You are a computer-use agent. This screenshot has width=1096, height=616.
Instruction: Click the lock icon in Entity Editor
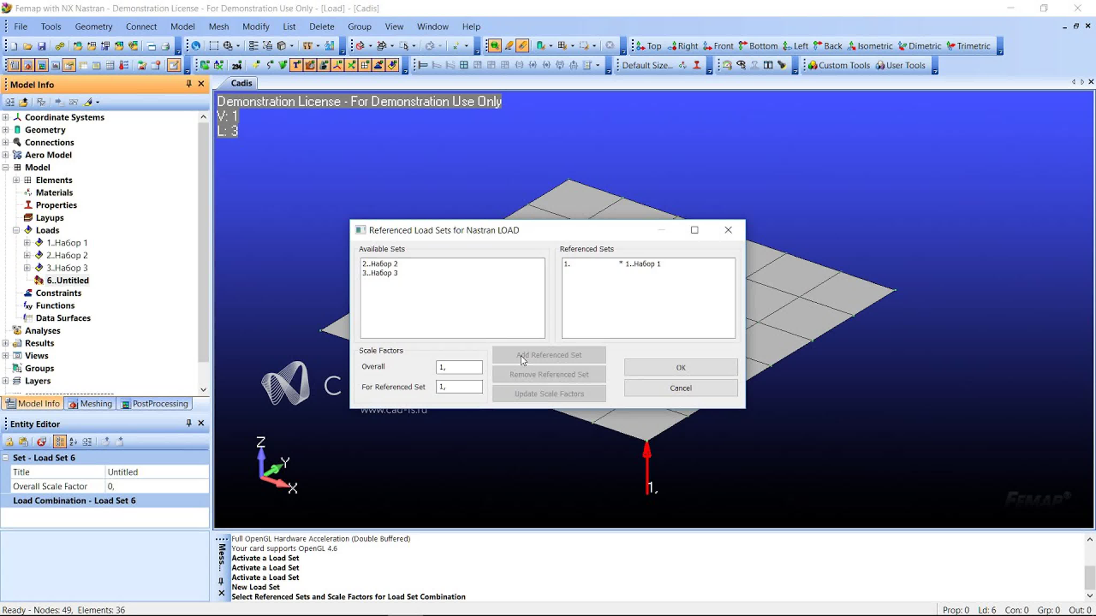tap(9, 442)
